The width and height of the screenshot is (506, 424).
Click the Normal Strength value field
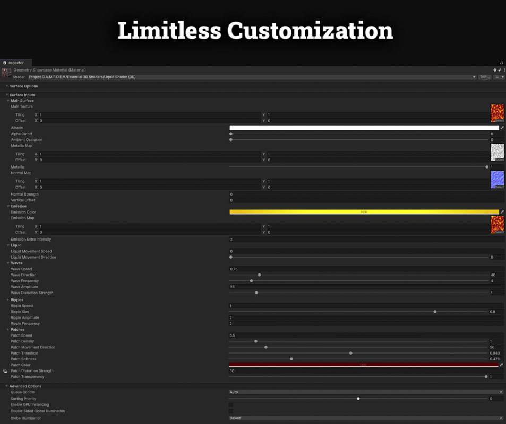coord(366,195)
